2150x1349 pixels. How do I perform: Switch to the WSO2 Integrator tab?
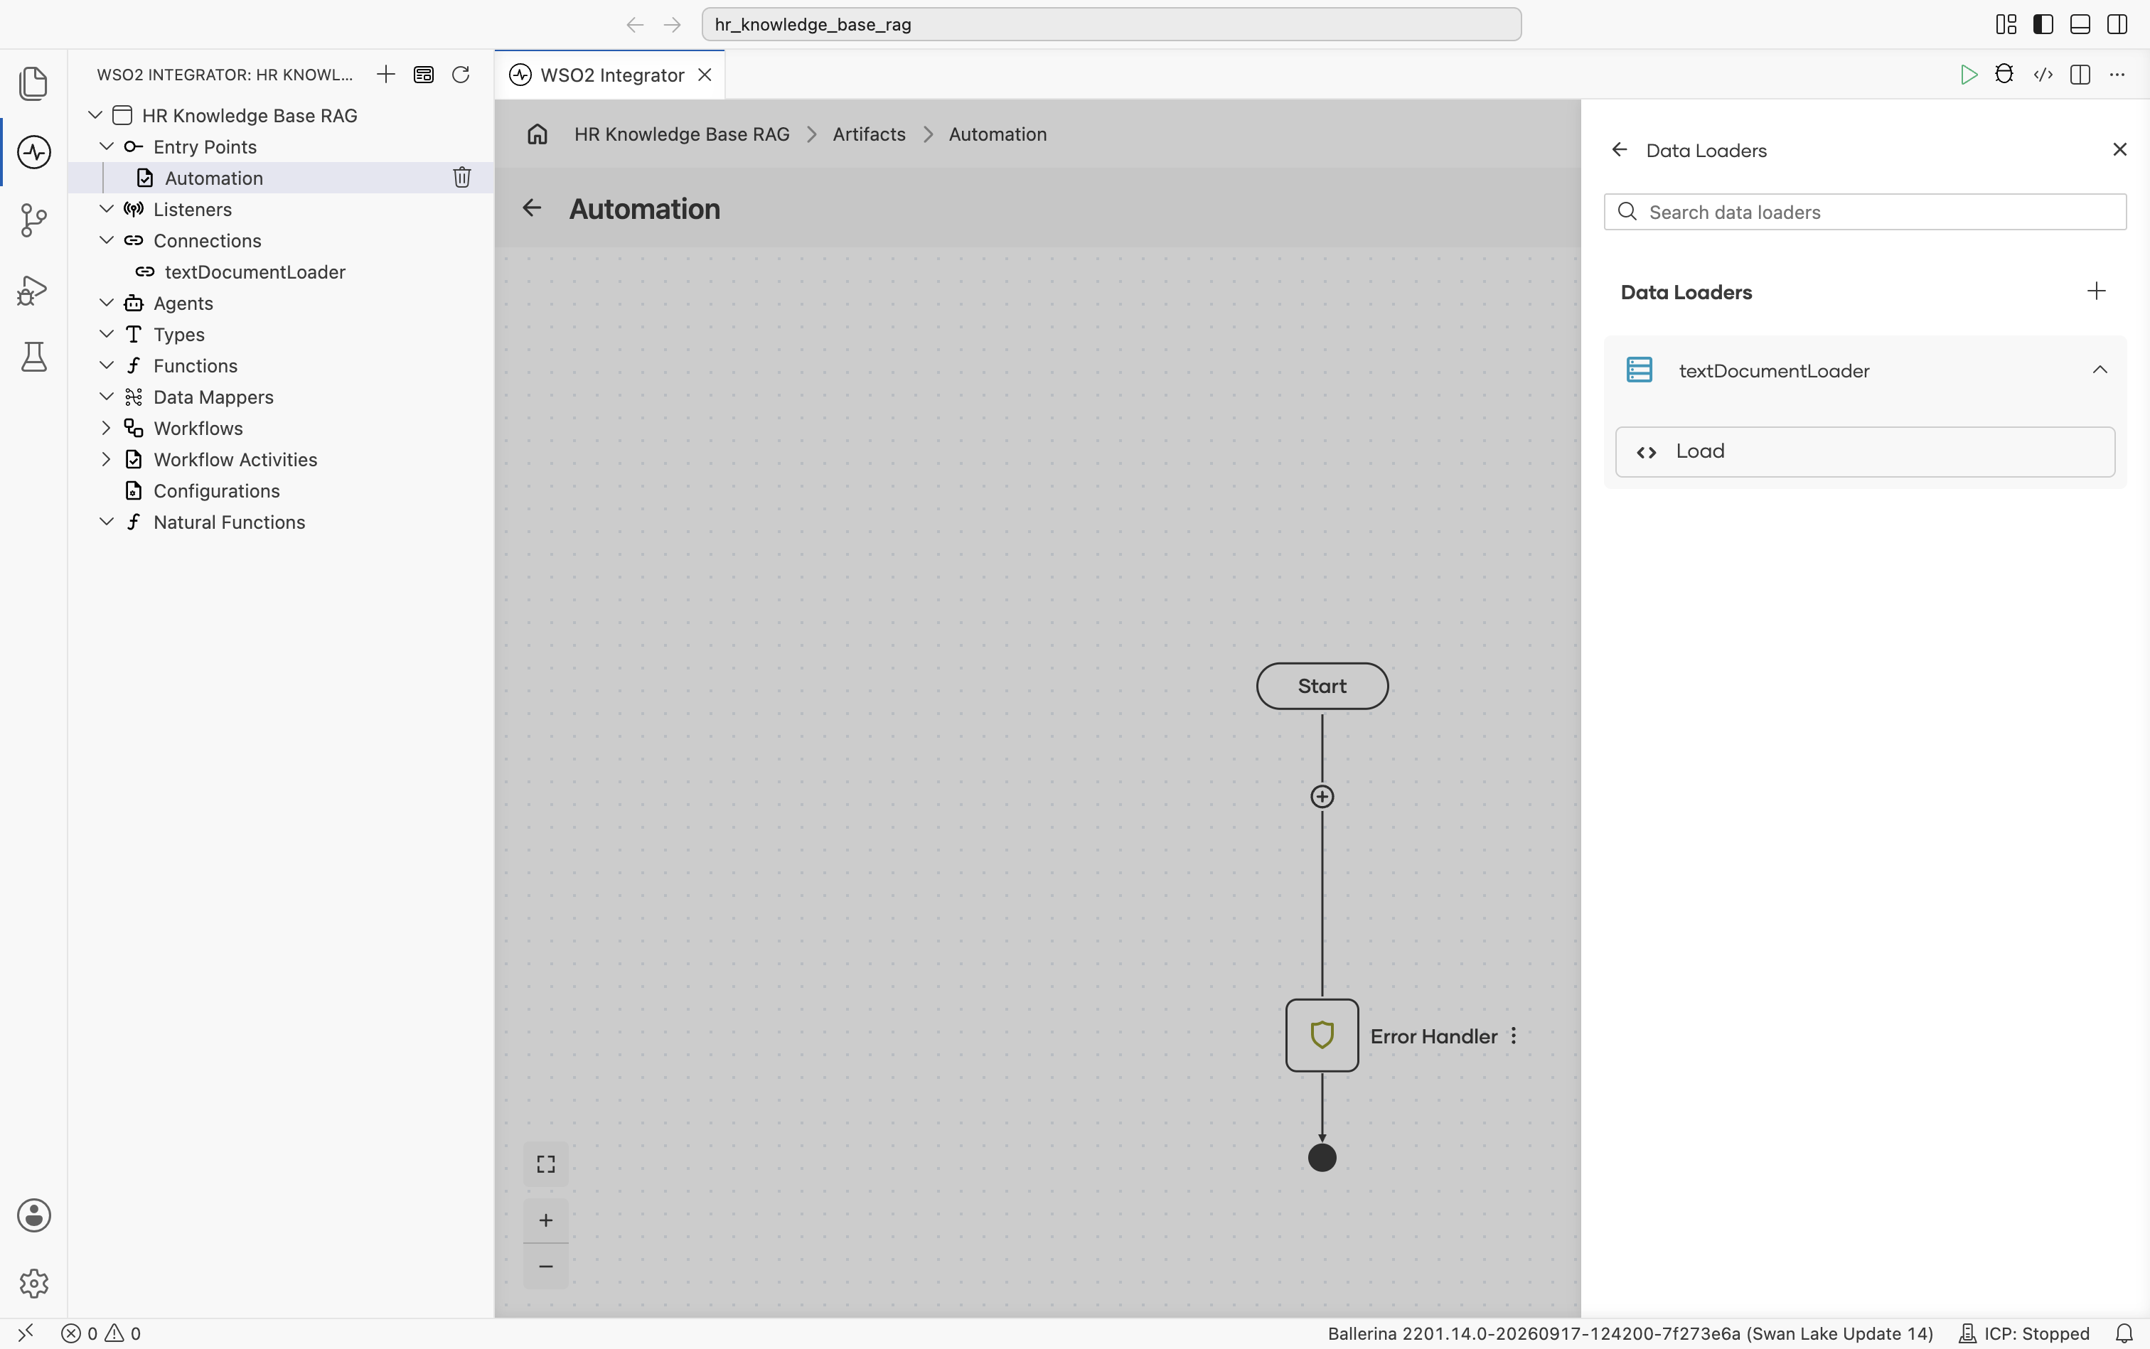[611, 75]
